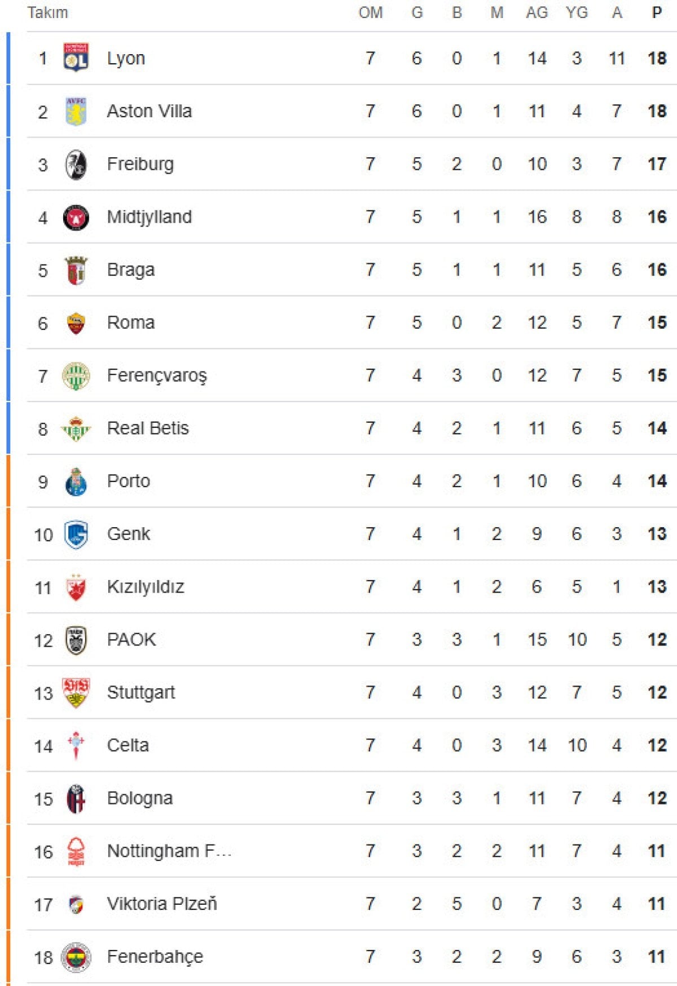Click the Genk club logo
This screenshot has width=677, height=986.
coord(76,534)
